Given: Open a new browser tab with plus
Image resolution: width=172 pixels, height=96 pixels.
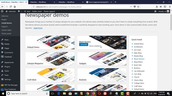Looking at the screenshot, I should (x=115, y=2).
